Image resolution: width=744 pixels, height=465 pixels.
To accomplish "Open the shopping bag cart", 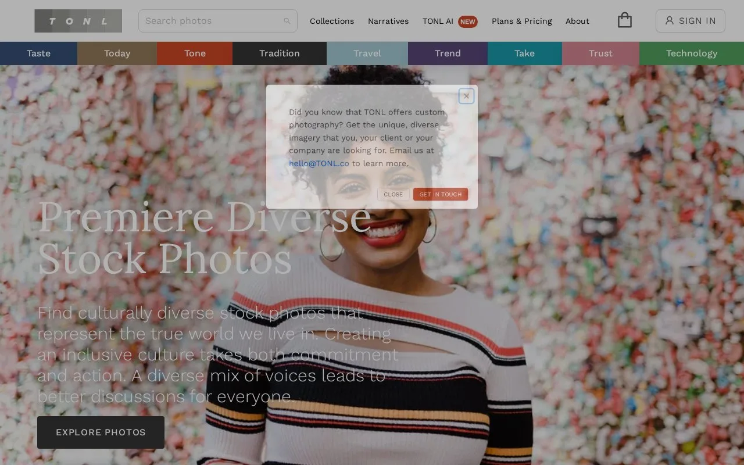I will click(625, 20).
